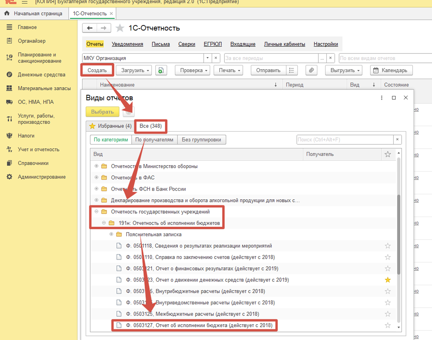This screenshot has height=340, width=432.
Task: Switch to Письма tab
Action: (x=161, y=44)
